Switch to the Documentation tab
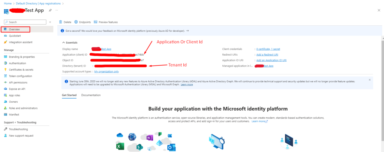384x152 pixels. point(91,95)
